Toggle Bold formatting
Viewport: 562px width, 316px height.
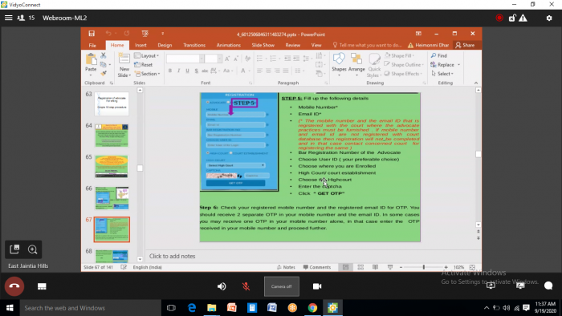pyautogui.click(x=170, y=71)
